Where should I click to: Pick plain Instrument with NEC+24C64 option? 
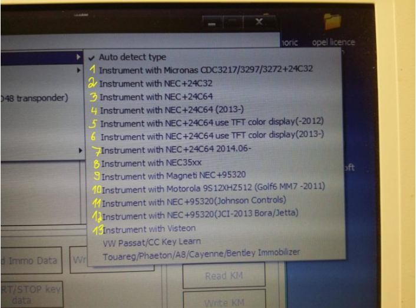pyautogui.click(x=156, y=96)
